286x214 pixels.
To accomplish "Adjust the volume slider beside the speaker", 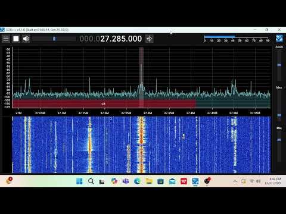I will tap(54, 39).
